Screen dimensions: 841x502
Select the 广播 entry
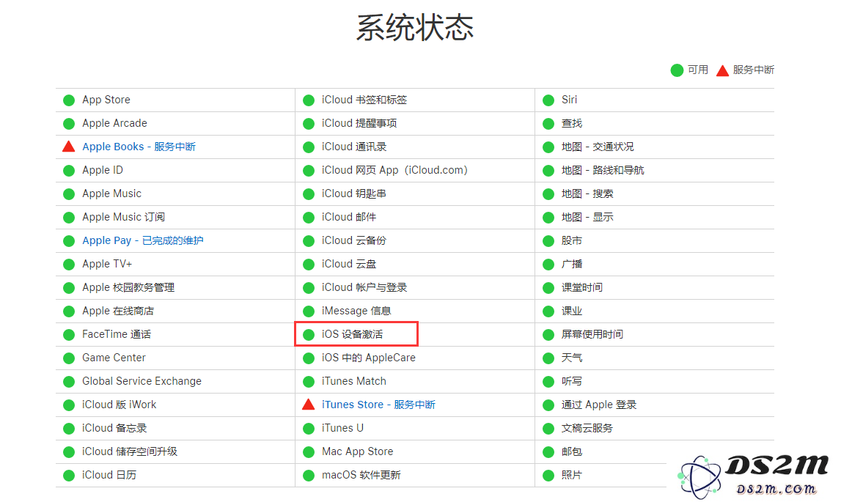point(572,264)
